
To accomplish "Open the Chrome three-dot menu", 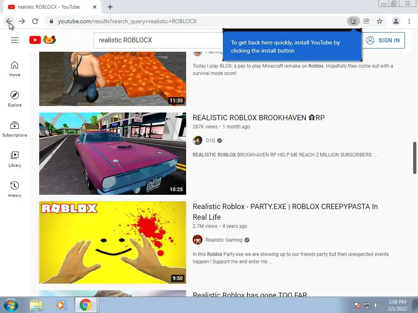I will (409, 21).
